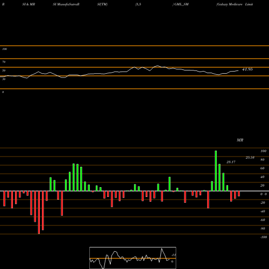Click the 'SI MunafaSutraR' header label
Screen dimensions: 269x269
coord(66,4)
